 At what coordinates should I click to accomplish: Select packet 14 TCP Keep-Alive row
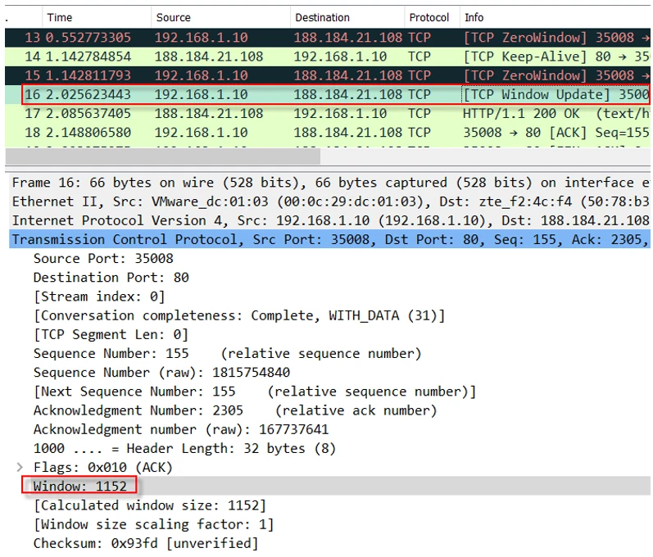[x=328, y=57]
